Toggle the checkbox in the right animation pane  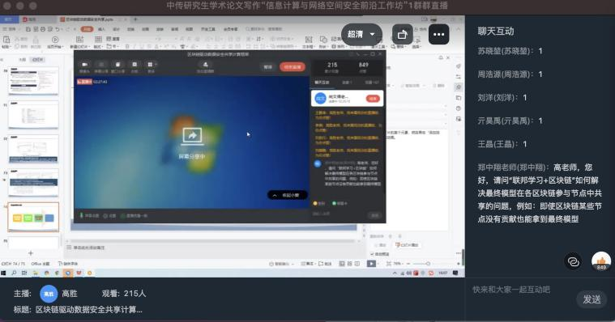pyautogui.click(x=372, y=254)
